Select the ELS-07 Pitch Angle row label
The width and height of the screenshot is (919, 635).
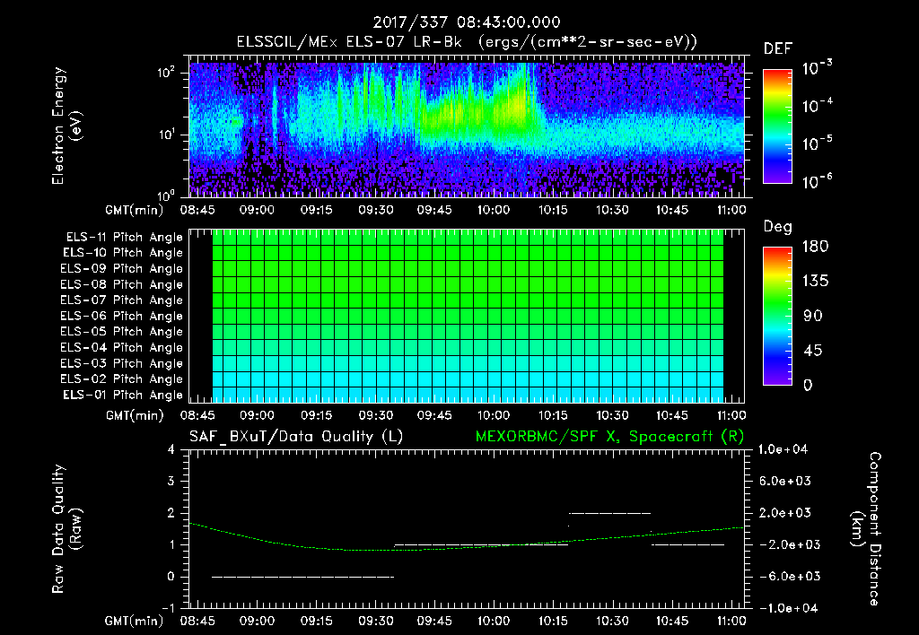tap(121, 300)
